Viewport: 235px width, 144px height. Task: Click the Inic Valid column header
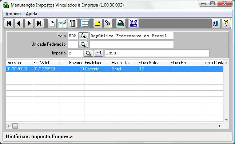[19, 63]
